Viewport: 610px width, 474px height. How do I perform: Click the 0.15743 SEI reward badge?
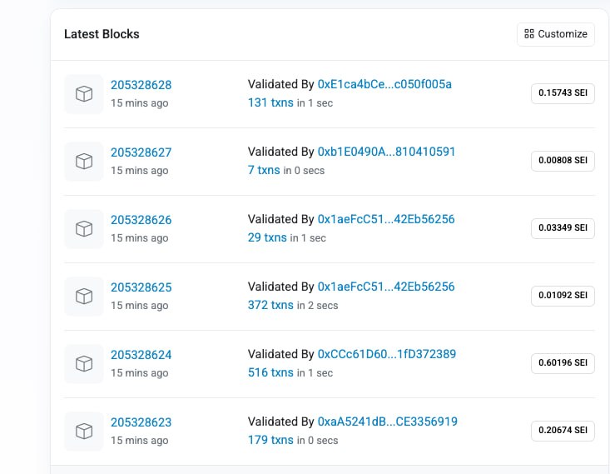coord(563,93)
